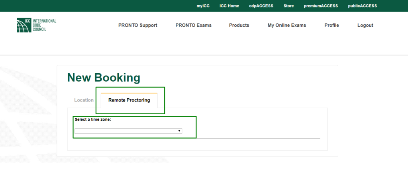Click Logout
This screenshot has height=172, width=408.
click(x=365, y=25)
